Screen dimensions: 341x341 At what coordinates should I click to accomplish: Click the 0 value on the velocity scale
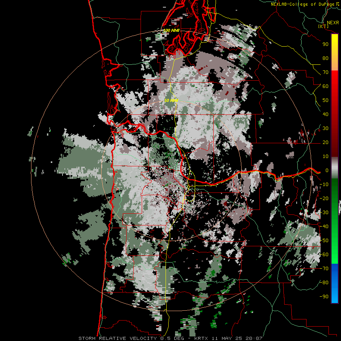(x=327, y=170)
